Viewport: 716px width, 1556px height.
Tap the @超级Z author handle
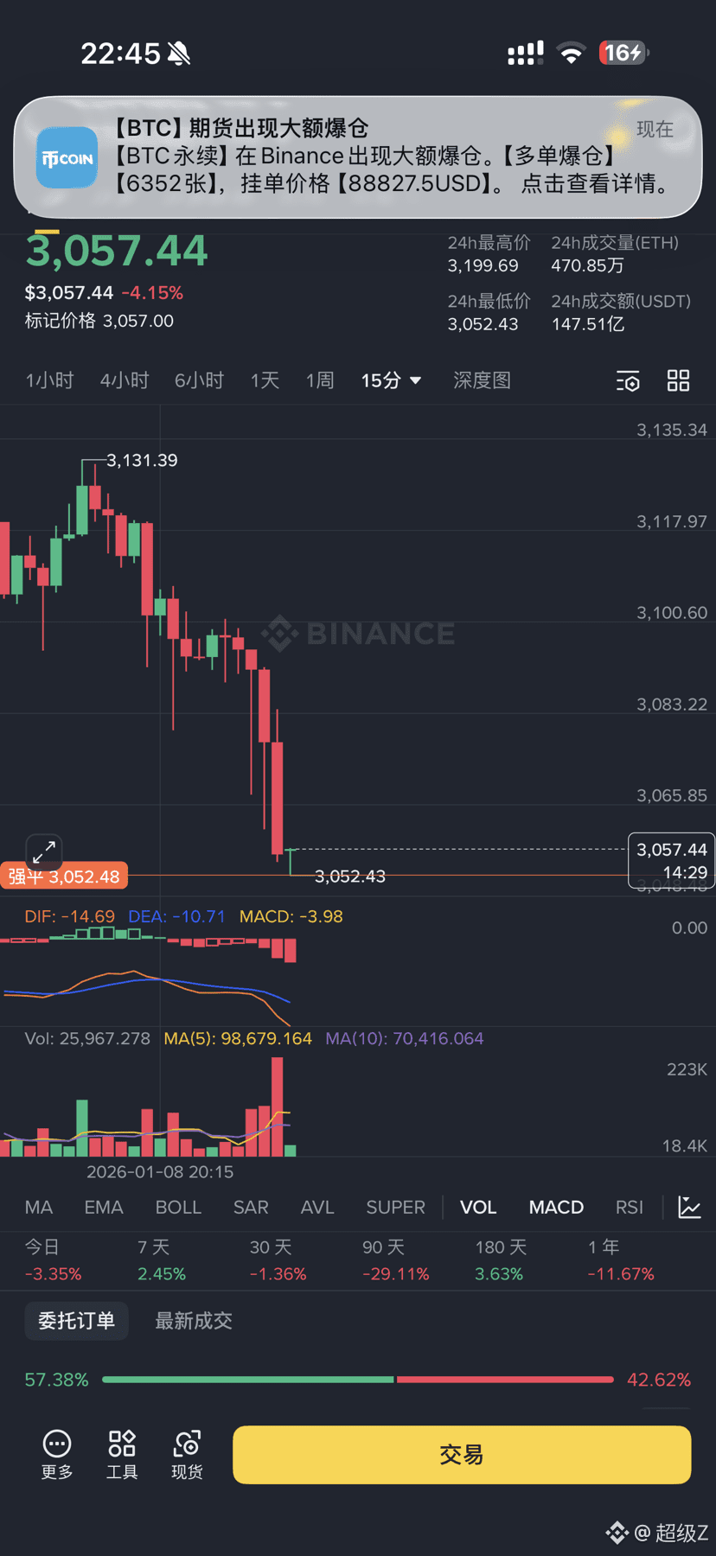(671, 1533)
